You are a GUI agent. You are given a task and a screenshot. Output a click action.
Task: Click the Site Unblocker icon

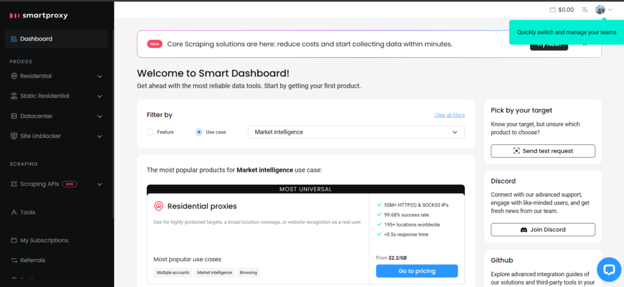coord(14,136)
